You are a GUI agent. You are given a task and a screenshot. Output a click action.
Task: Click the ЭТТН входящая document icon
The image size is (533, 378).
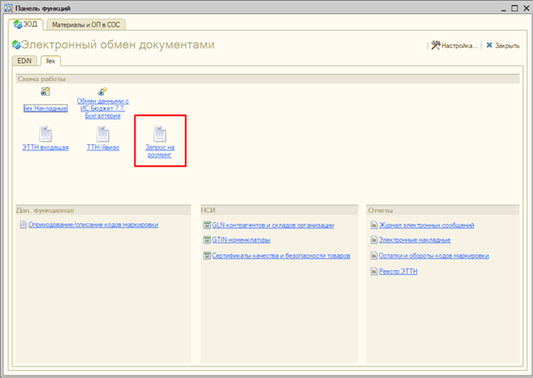45,134
